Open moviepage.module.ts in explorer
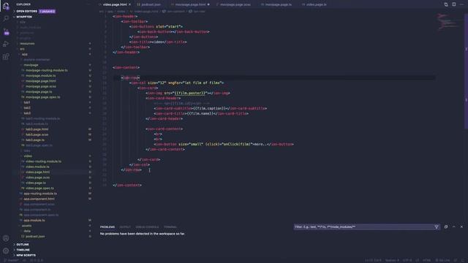Image resolution: width=468 pixels, height=263 pixels. (41, 76)
